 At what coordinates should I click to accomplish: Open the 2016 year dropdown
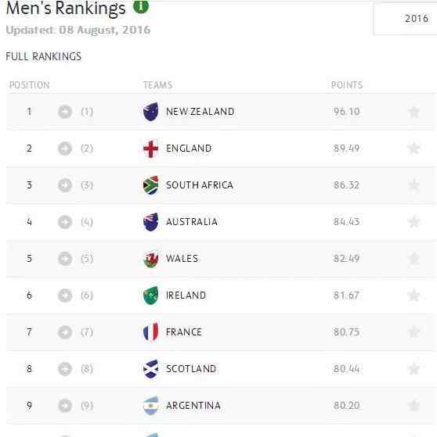click(406, 19)
